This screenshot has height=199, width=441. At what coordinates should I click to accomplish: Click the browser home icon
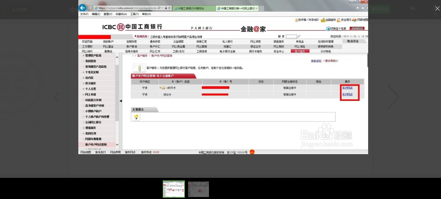[358, 8]
